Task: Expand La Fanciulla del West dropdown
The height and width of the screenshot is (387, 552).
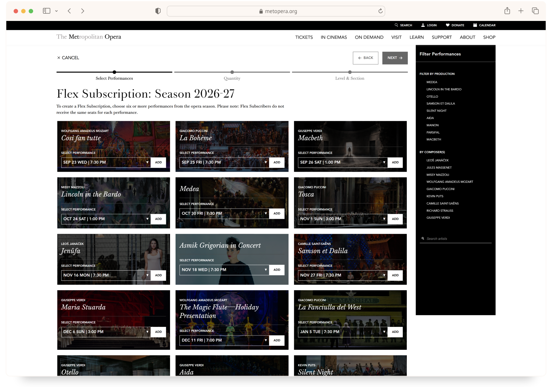Action: tap(343, 332)
